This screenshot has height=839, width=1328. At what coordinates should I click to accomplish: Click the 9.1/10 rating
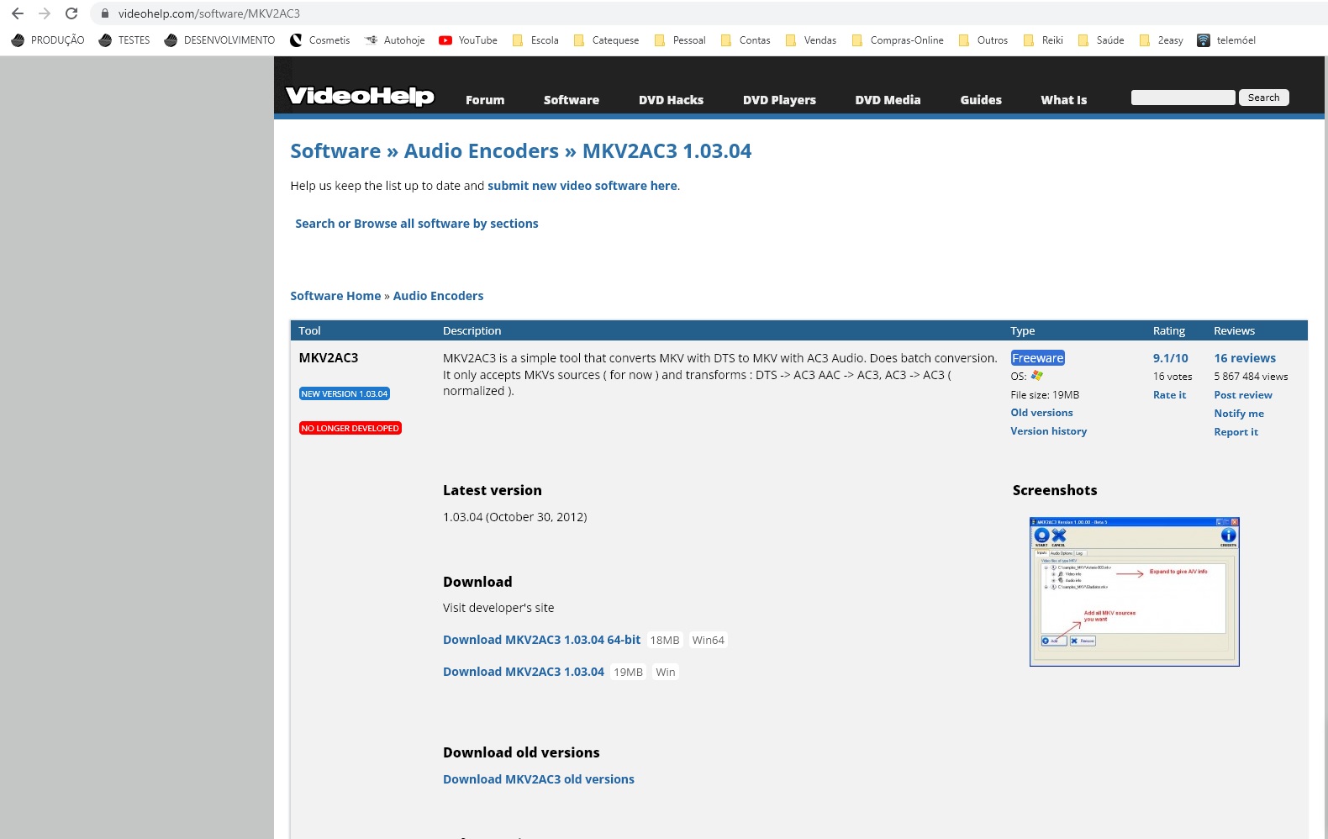point(1171,358)
